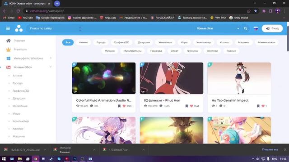Open the YouTube bookmark
This screenshot has width=289, height=162.
pyautogui.click(x=25, y=18)
